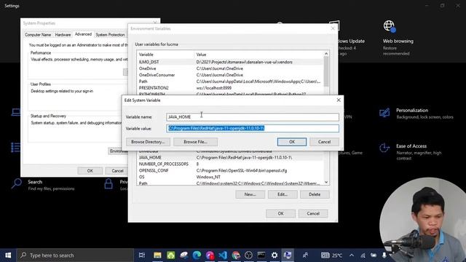Open Search settings category
Screen dimensions: 466x262
(43, 185)
